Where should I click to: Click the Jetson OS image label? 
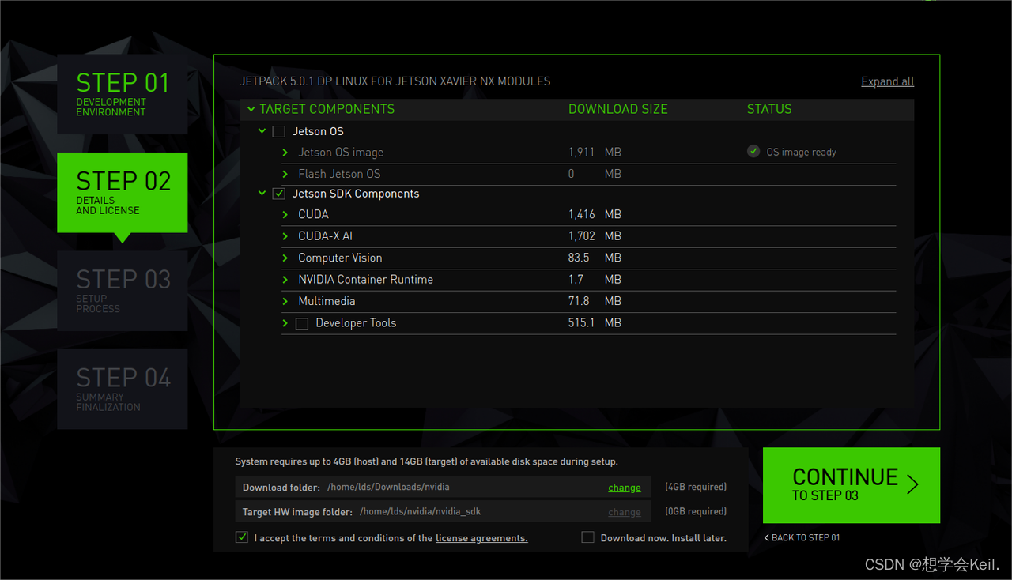tap(341, 153)
